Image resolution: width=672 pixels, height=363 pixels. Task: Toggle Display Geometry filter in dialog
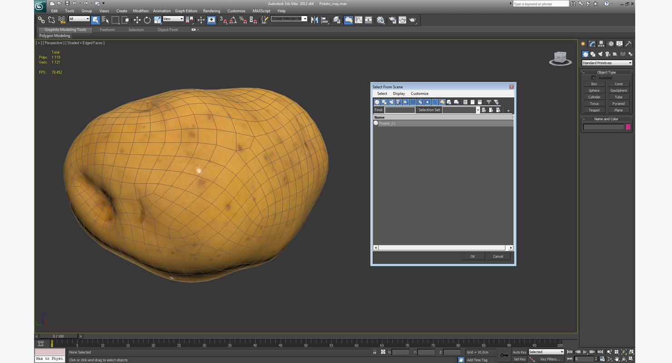377,102
